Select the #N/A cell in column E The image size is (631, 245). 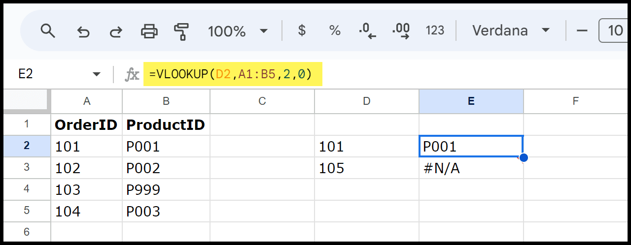(x=471, y=168)
